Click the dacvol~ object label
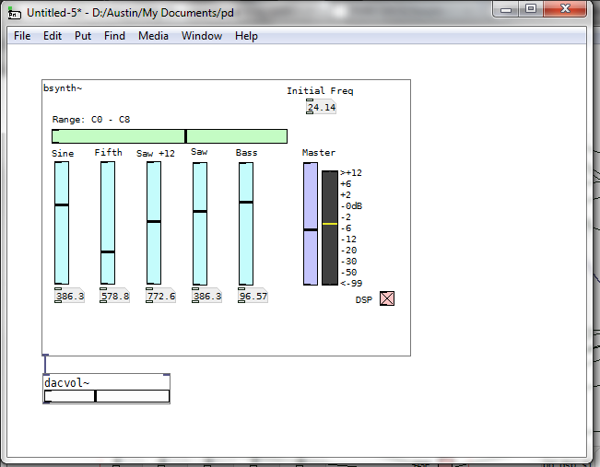 pyautogui.click(x=66, y=382)
